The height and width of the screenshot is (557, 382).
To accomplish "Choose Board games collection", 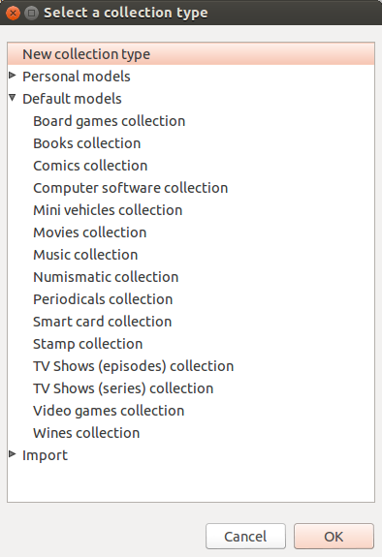I will pos(110,121).
